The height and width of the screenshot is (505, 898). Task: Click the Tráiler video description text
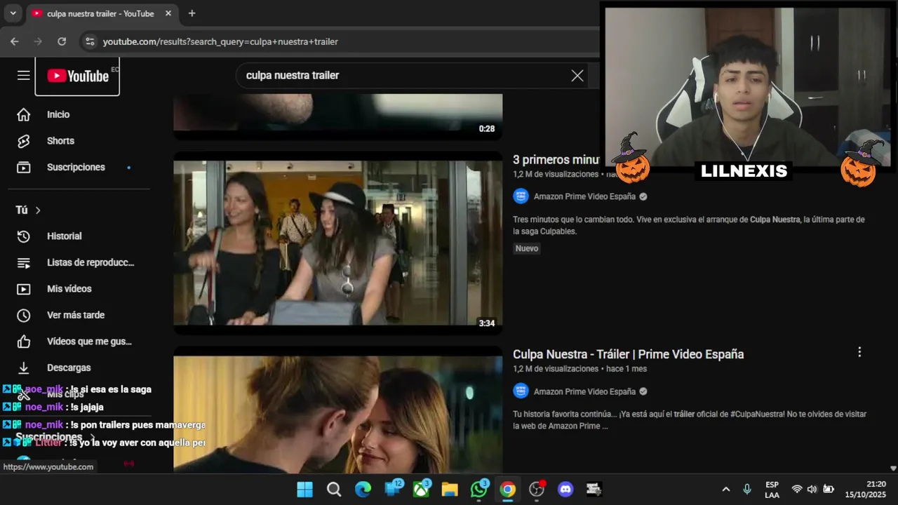tap(690, 420)
